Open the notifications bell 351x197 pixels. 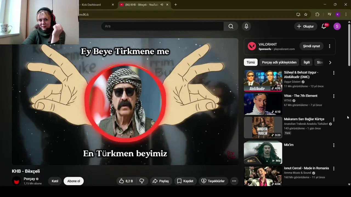pos(324,26)
